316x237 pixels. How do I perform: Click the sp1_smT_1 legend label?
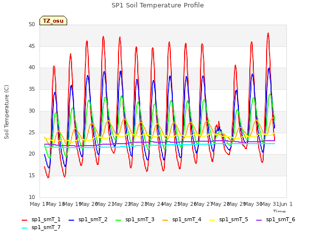coord(46,219)
